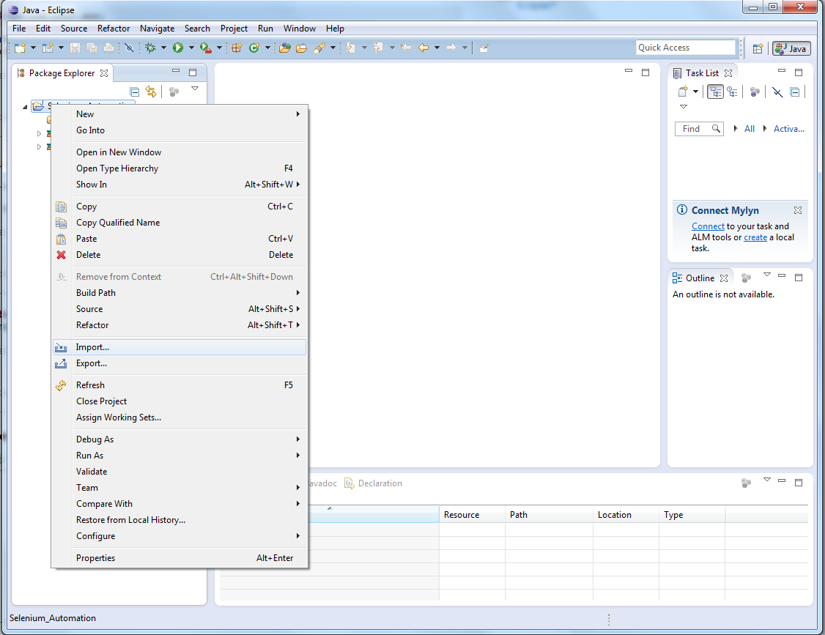Screen dimensions: 825x635
Task: Click the green Run button icon
Action: [x=178, y=48]
